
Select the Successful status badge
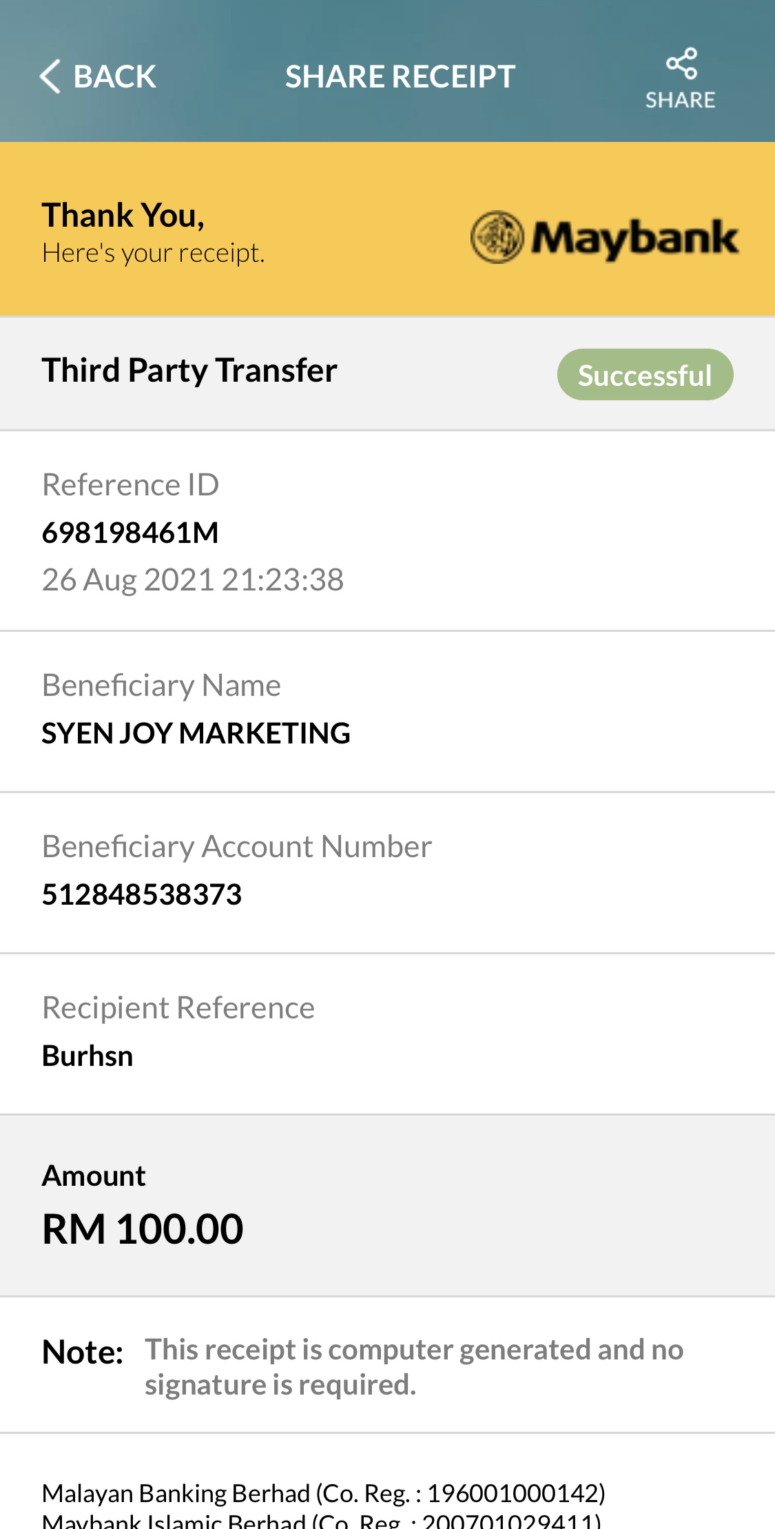pyautogui.click(x=645, y=375)
